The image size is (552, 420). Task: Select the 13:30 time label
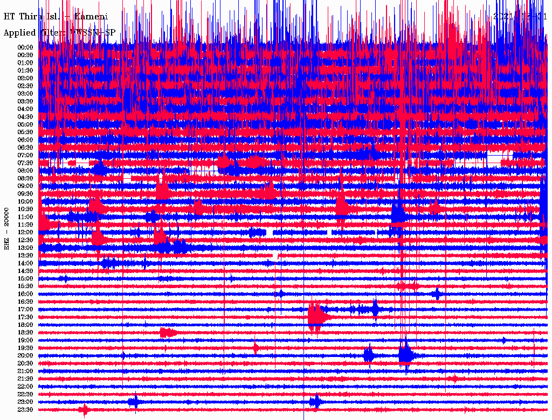tap(25, 256)
